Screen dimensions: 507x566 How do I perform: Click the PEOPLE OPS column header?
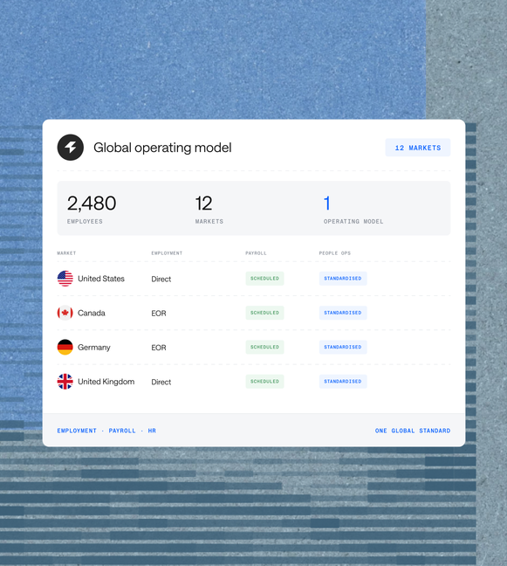(x=334, y=253)
